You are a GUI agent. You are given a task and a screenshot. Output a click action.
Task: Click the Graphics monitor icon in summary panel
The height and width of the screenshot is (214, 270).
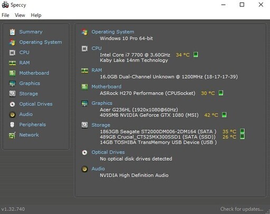tap(84, 103)
